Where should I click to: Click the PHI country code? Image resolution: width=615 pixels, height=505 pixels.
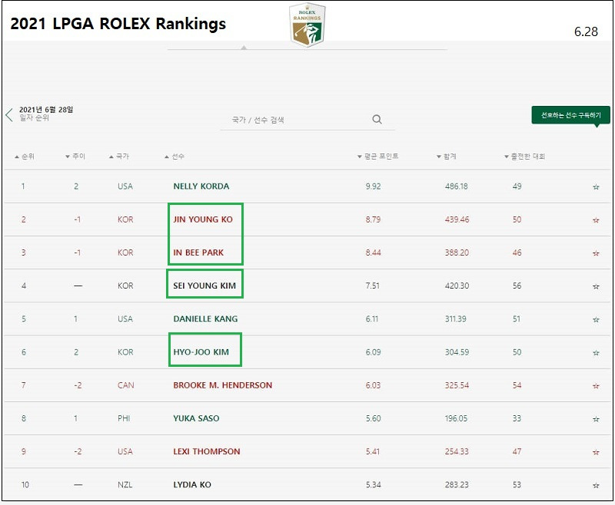[x=124, y=418]
